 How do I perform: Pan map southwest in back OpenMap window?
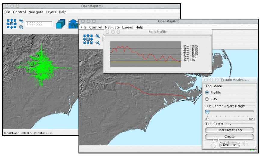pyautogui.click(x=8, y=27)
